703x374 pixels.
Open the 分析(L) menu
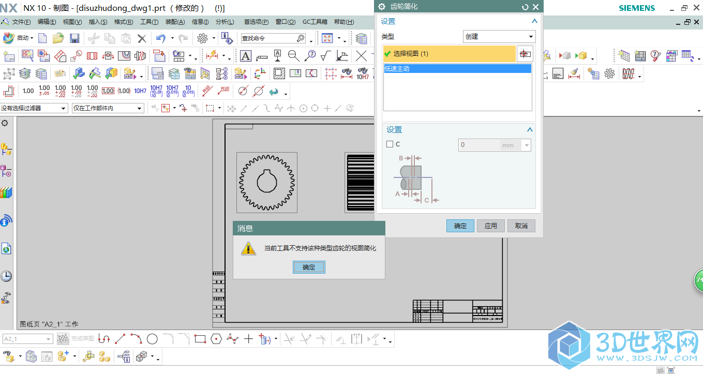(x=225, y=22)
